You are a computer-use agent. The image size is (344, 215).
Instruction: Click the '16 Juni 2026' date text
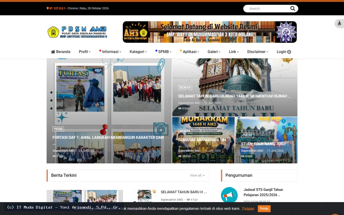[212, 103]
